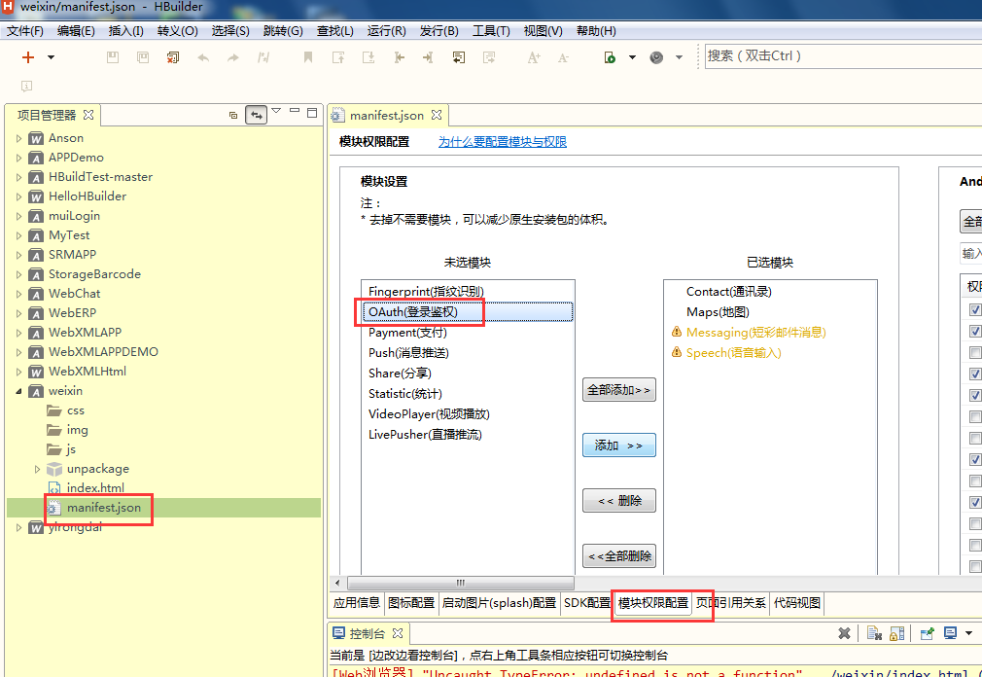
Task: Open the dropdown next to browser icon
Action: tap(679, 57)
